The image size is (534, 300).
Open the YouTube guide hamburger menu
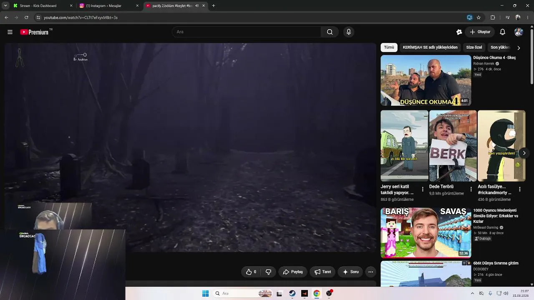[10, 32]
